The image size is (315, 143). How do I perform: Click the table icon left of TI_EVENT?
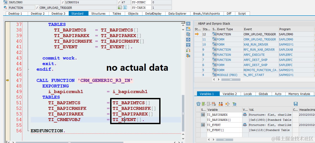(203, 125)
